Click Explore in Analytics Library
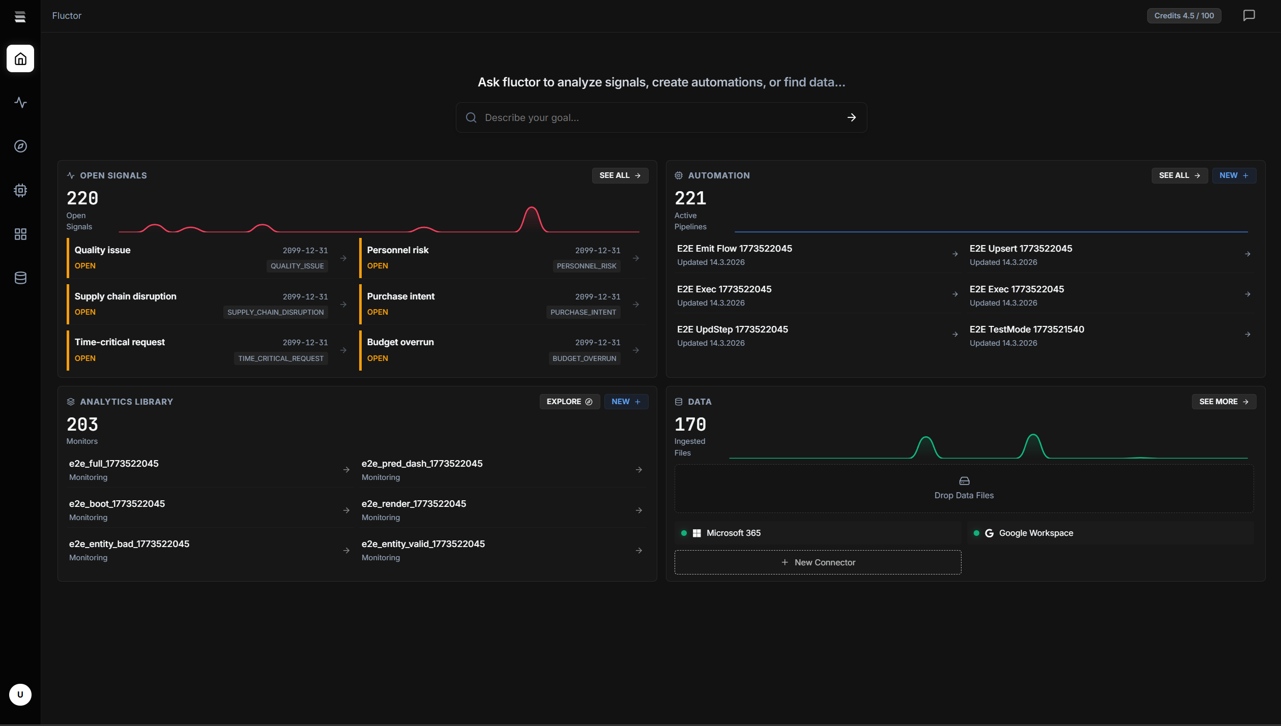1281x726 pixels. pyautogui.click(x=569, y=402)
